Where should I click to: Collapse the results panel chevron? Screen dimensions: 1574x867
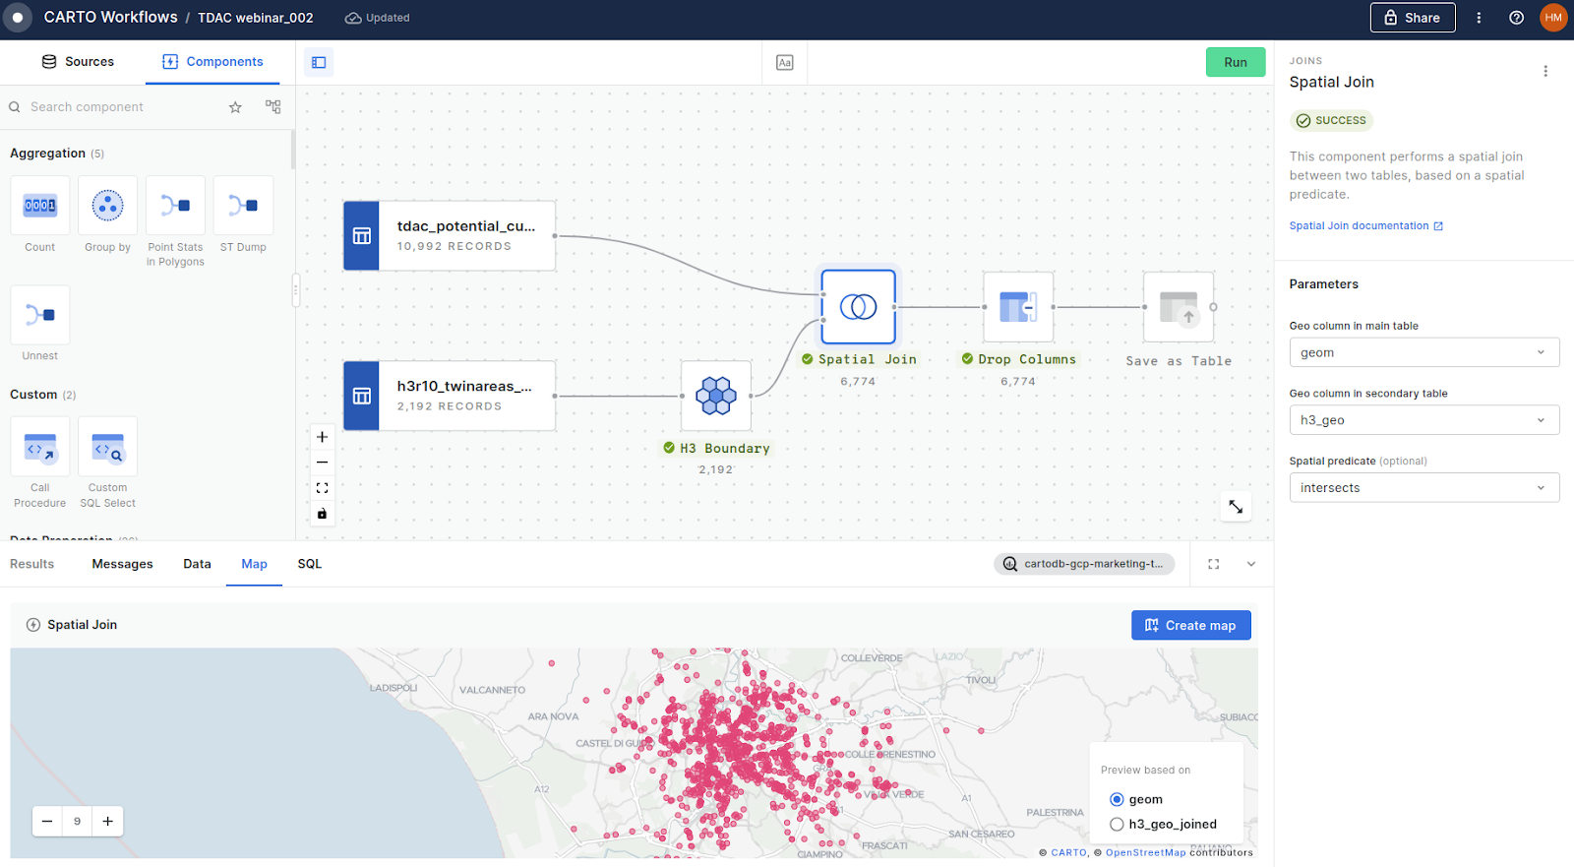click(1251, 564)
